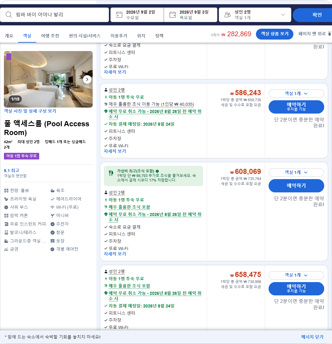Screen dimensions: 332x344
Task: Click the 9.1 최고 rating text
Action: tap(12, 170)
